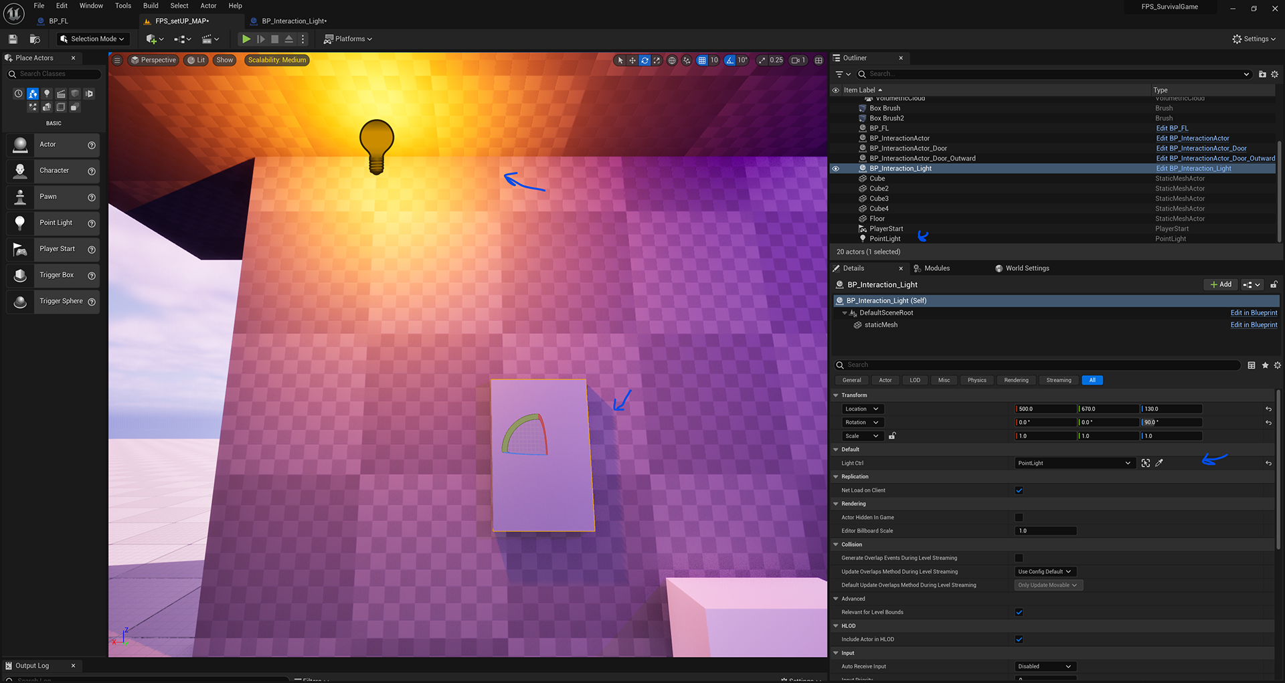Open the Content Browser icon in toolbar
The image size is (1285, 683).
tap(35, 39)
